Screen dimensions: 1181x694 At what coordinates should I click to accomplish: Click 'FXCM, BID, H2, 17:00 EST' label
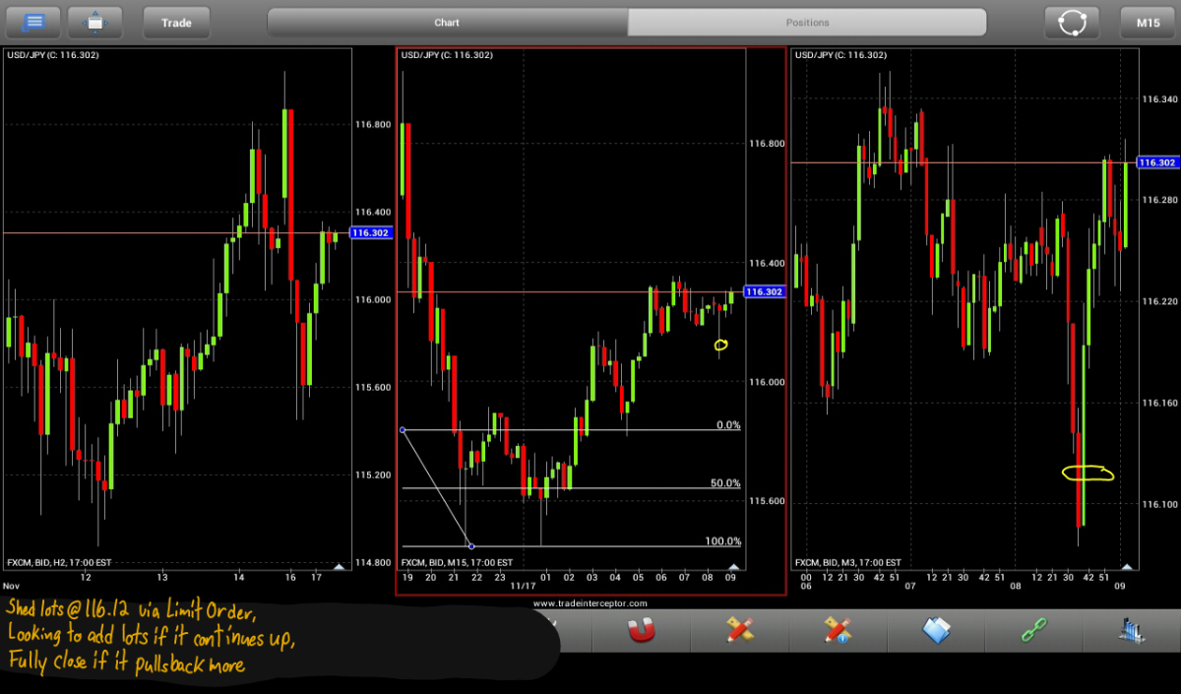click(59, 563)
